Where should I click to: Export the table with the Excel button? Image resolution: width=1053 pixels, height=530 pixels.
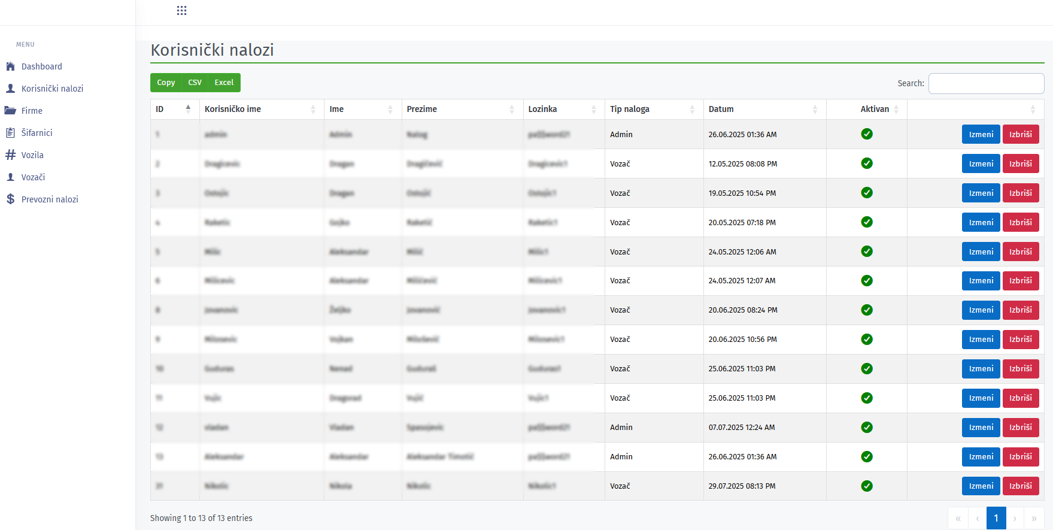(224, 83)
